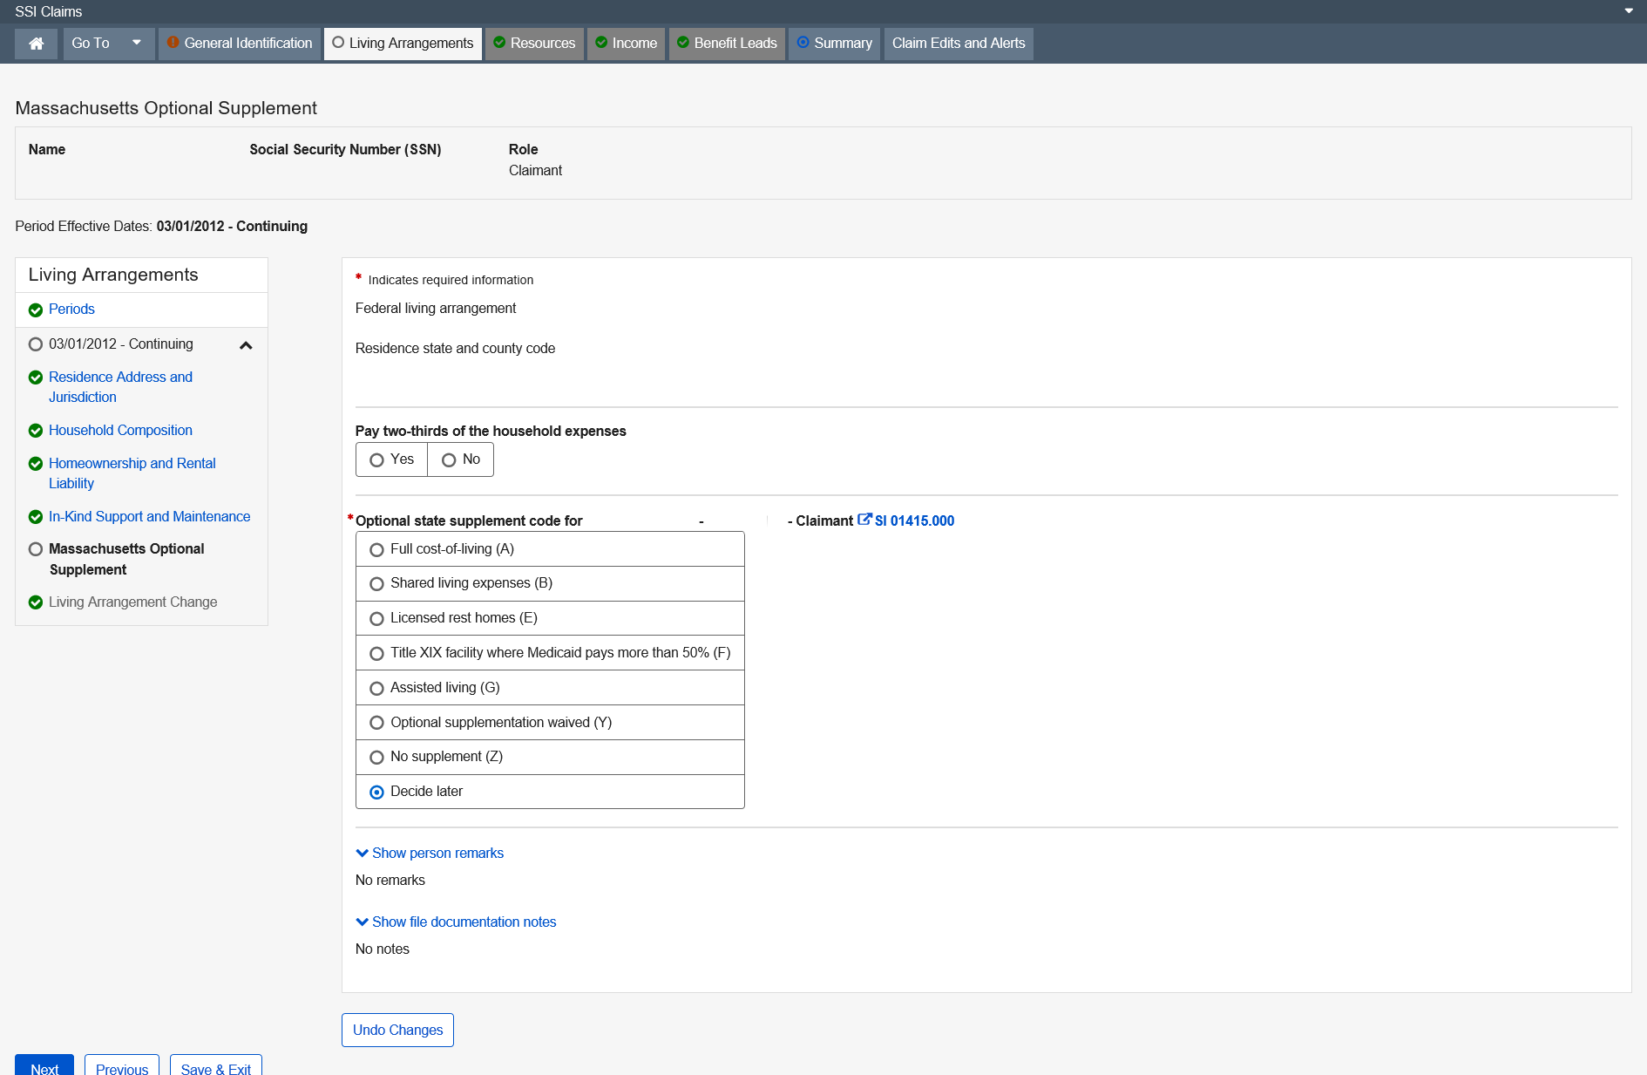Click the green check icon on Resources tab
Screen dimensions: 1647x1075
click(499, 43)
